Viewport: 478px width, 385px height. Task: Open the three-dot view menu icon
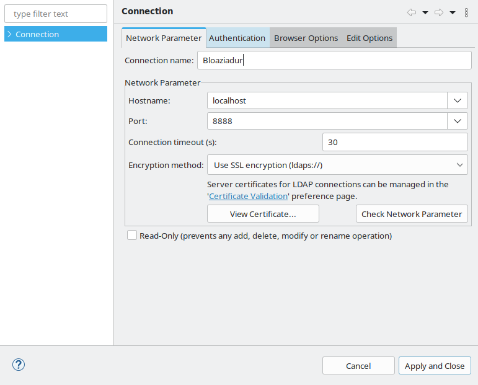point(466,12)
